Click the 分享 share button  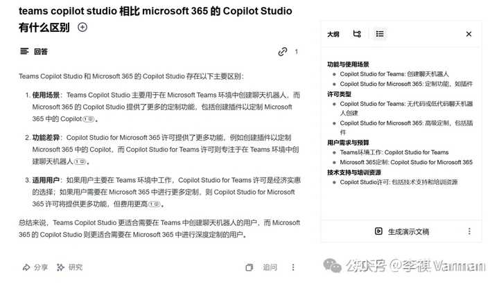coord(35,267)
